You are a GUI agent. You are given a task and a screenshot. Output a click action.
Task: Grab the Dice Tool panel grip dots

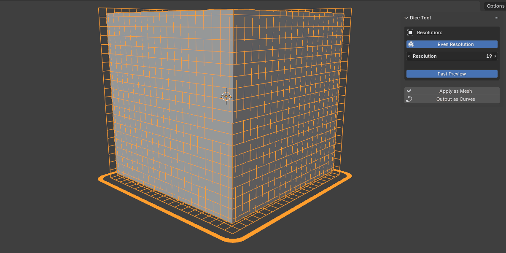point(497,18)
